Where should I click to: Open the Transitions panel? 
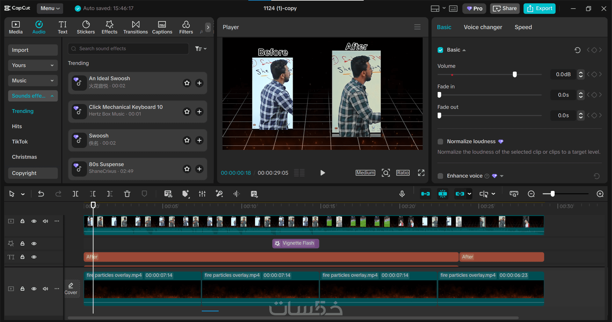(135, 27)
